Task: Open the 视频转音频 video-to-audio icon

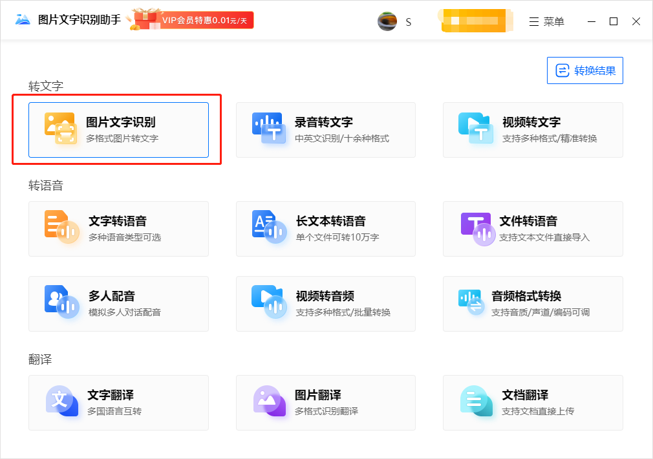Action: pos(268,302)
